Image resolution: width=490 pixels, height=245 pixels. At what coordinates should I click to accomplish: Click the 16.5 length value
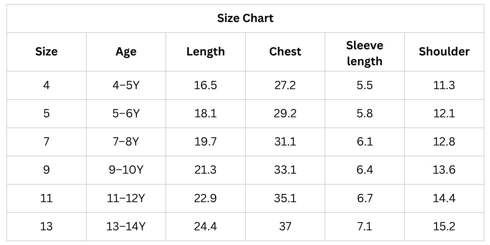click(205, 85)
